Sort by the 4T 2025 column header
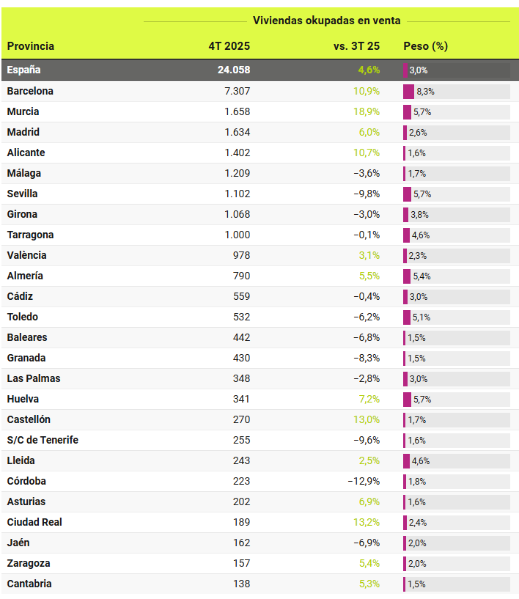This screenshot has height=599, width=519. 229,46
